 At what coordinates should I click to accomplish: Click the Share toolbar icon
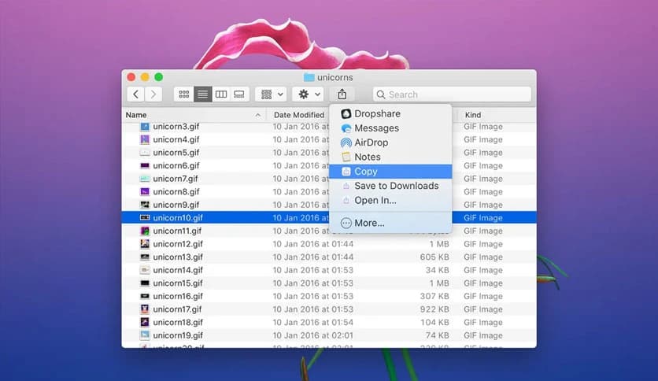342,94
